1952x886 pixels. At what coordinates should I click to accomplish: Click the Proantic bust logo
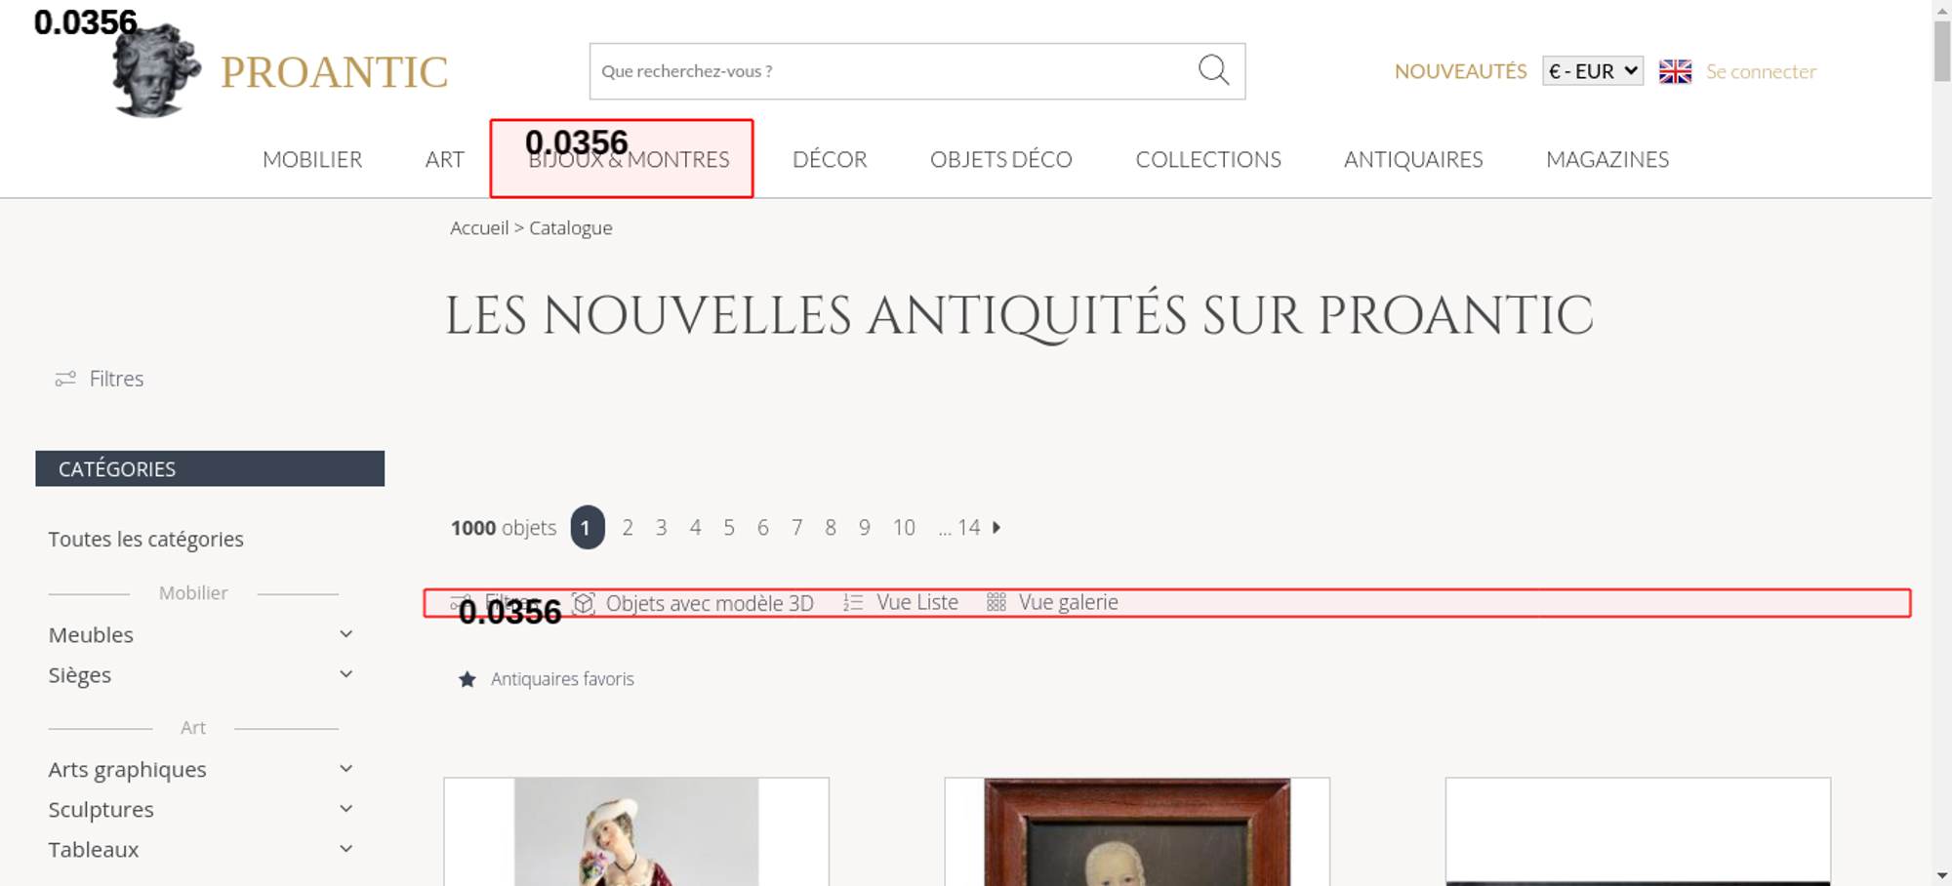pyautogui.click(x=156, y=72)
